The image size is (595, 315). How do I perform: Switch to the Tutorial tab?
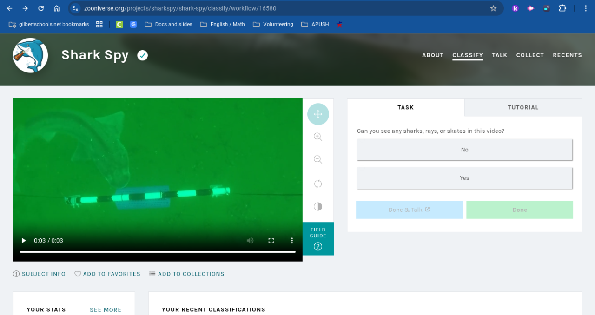point(523,107)
